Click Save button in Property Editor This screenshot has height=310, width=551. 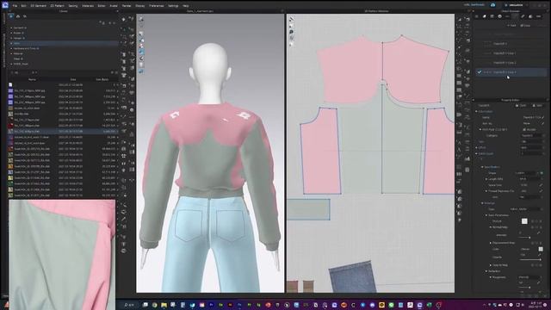click(x=537, y=105)
